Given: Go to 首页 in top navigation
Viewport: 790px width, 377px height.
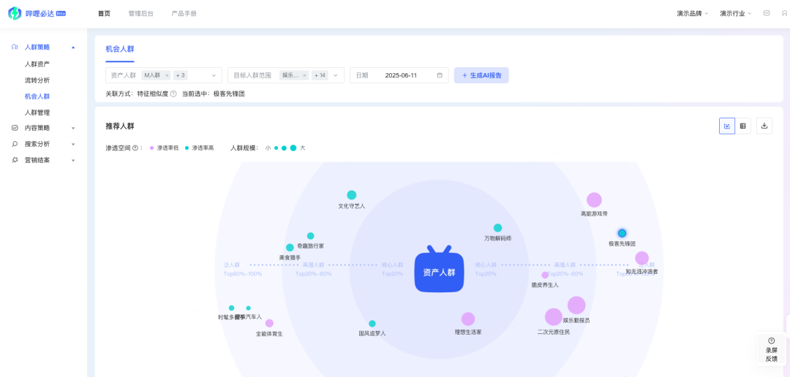Looking at the screenshot, I should pyautogui.click(x=105, y=14).
